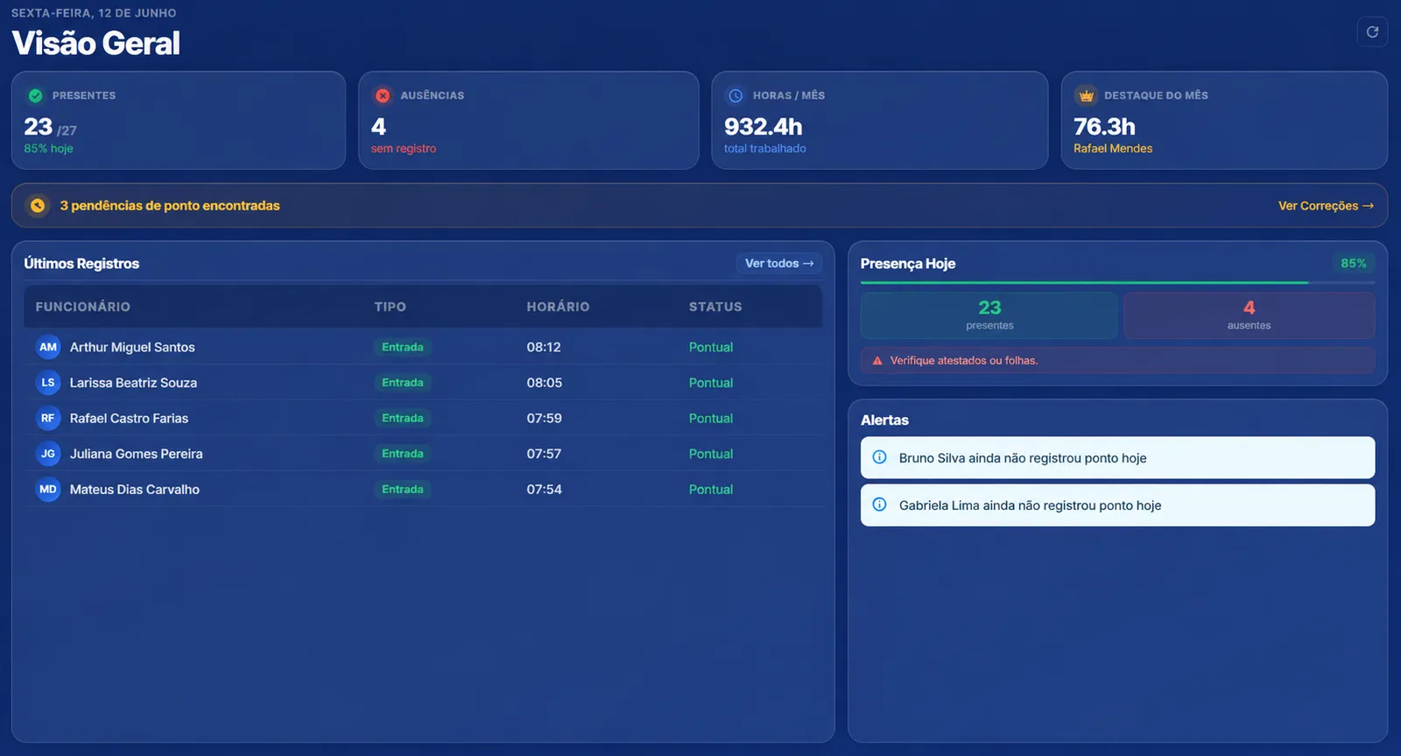Click the Funcionário column header

83,307
